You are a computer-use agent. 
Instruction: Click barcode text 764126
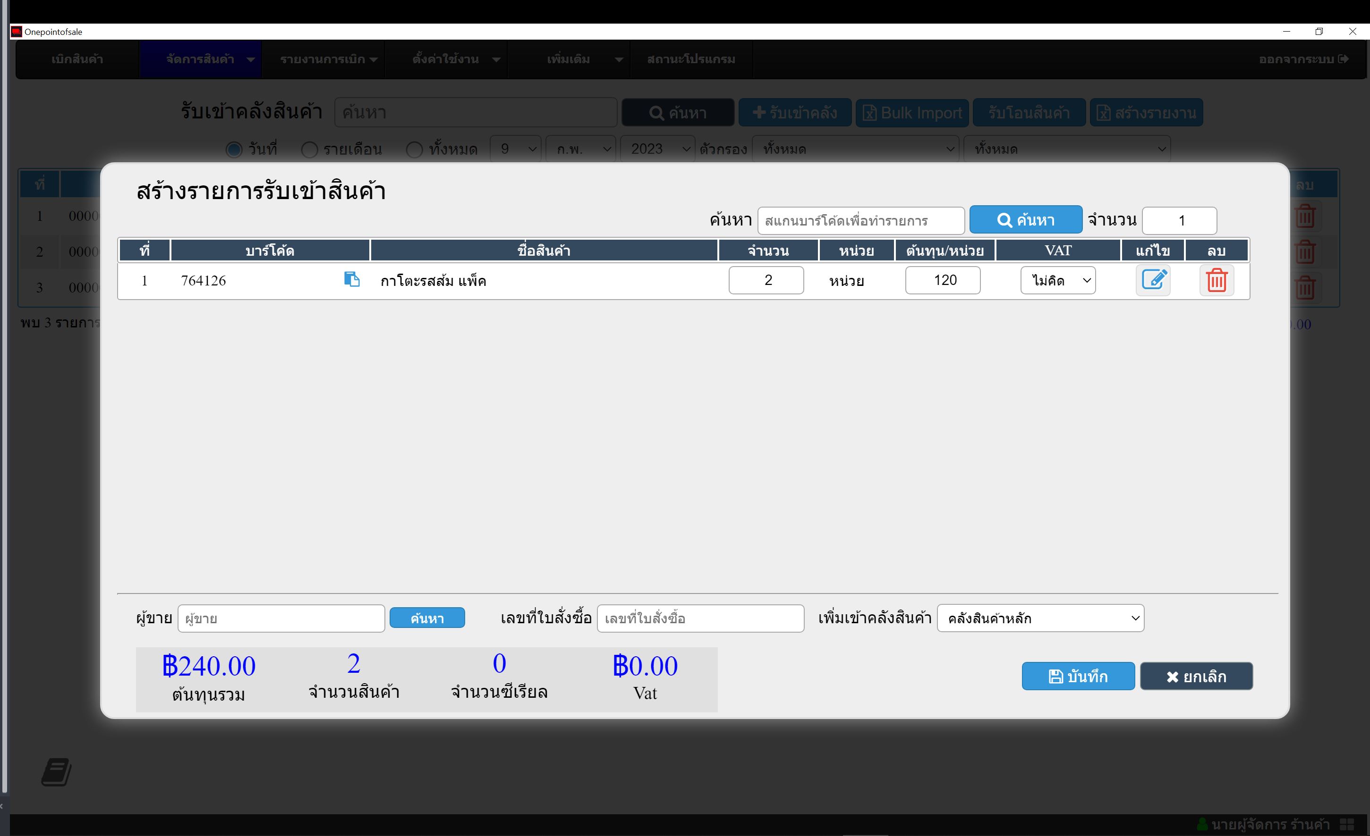click(x=204, y=281)
